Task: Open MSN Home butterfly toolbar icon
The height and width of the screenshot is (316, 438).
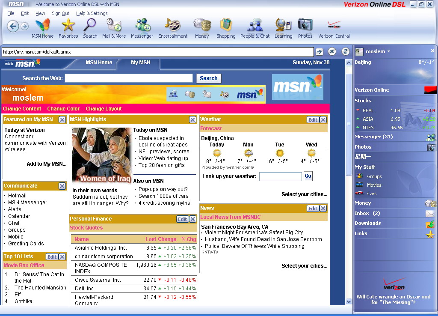Action: (x=42, y=27)
